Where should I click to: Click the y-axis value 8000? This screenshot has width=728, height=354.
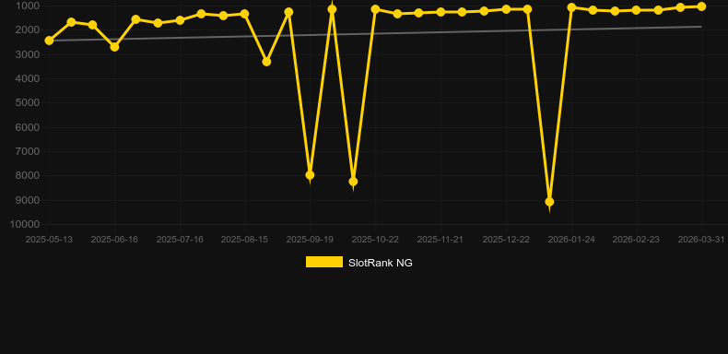(x=28, y=175)
